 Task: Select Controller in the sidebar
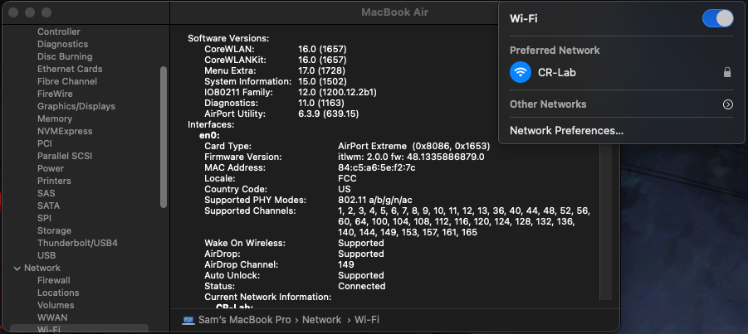[x=59, y=32]
